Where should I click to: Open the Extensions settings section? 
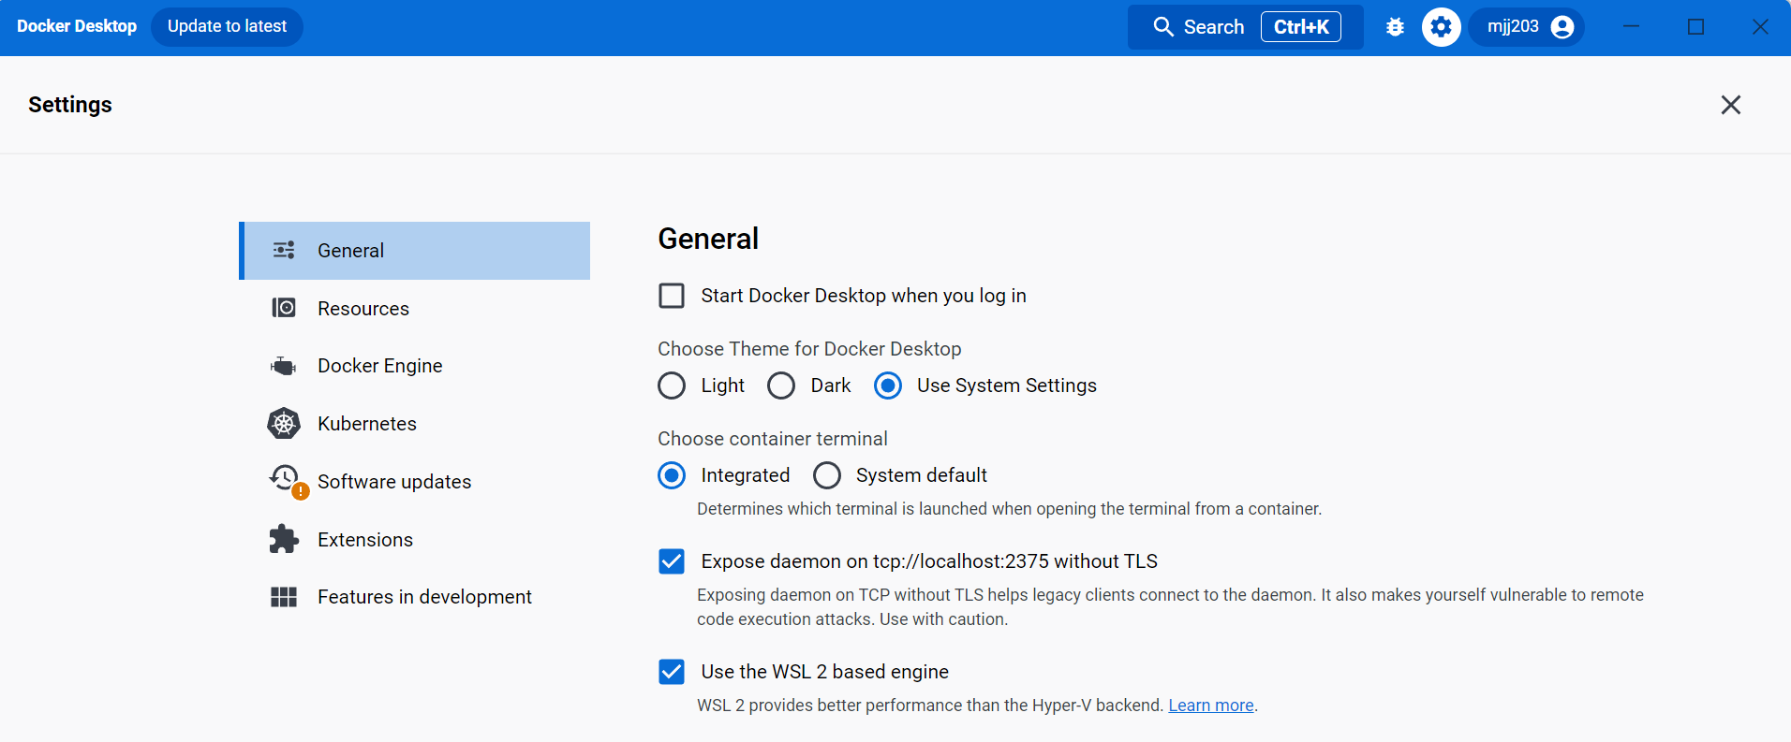click(415, 540)
